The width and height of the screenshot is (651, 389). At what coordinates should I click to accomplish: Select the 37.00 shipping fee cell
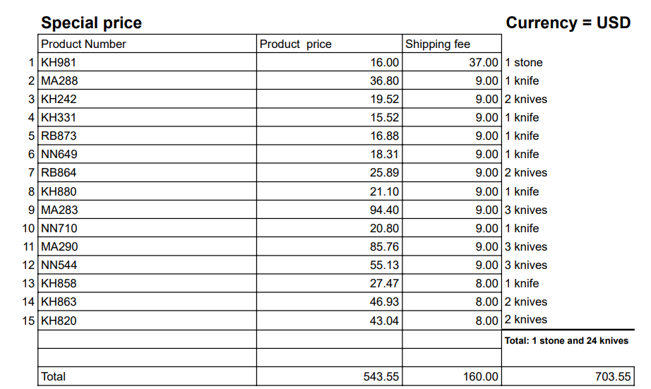452,62
